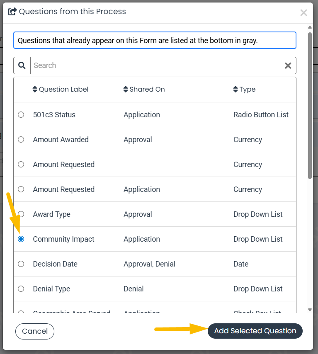Screen dimensions: 318x354
Task: Select the 501c3 Status radio button
Action: pos(21,115)
